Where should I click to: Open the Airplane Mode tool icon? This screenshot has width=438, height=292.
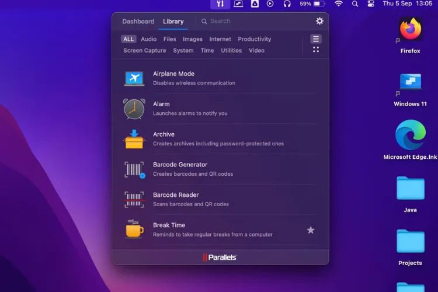[134, 78]
